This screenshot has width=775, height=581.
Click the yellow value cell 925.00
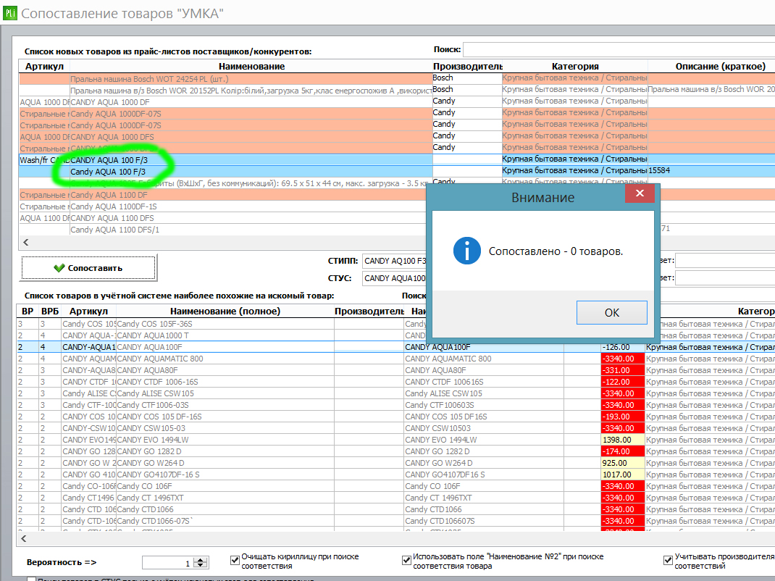point(623,463)
